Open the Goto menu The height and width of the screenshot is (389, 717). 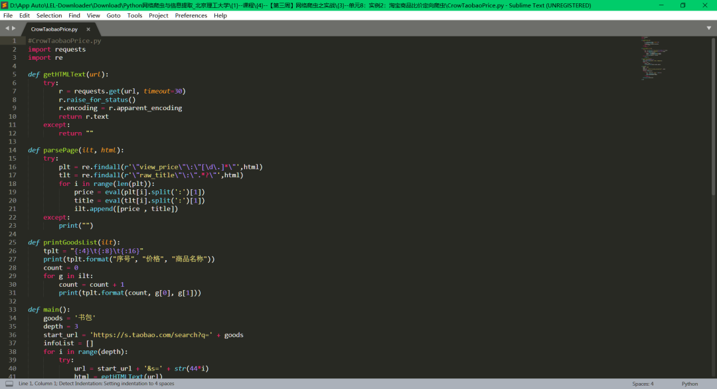pos(114,15)
